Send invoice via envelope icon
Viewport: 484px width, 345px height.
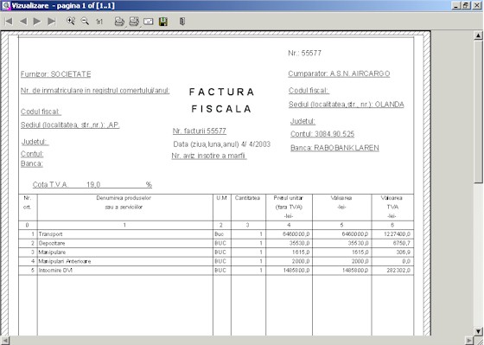click(x=149, y=22)
